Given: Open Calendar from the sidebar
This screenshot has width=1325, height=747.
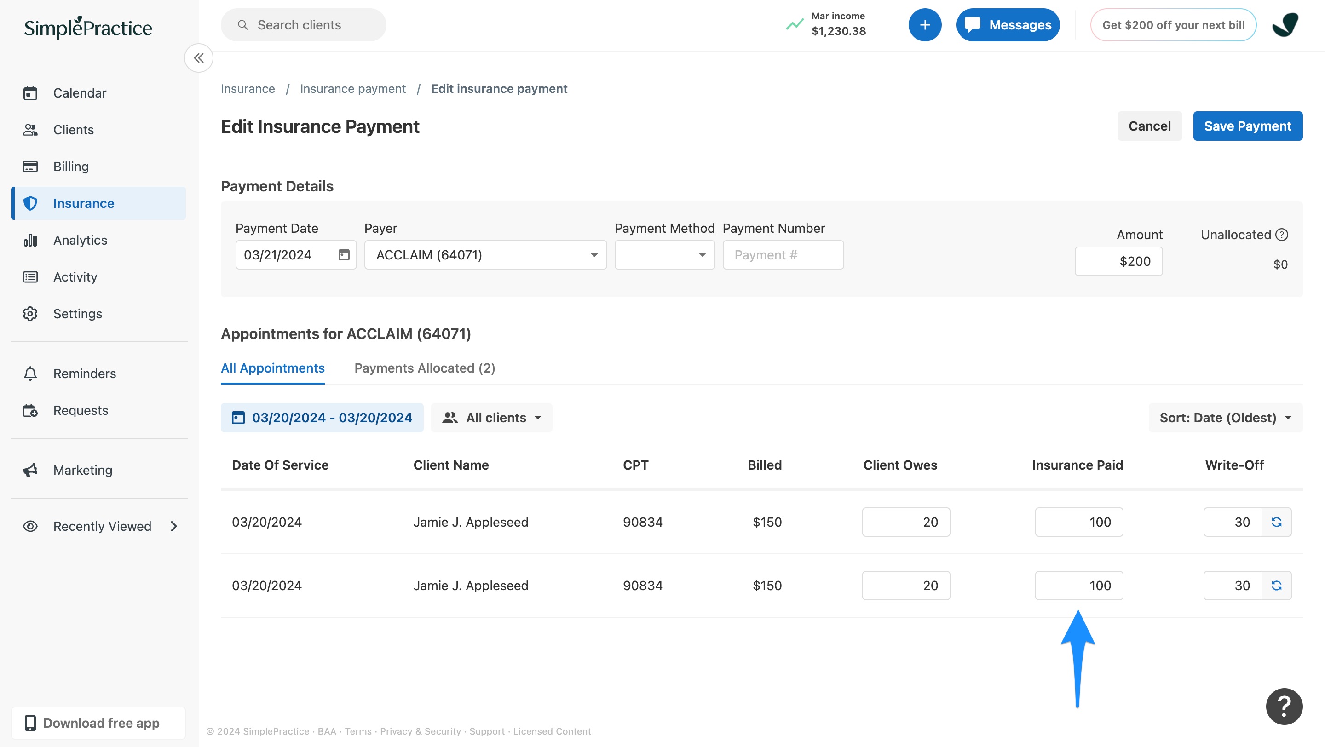Looking at the screenshot, I should click(x=99, y=93).
